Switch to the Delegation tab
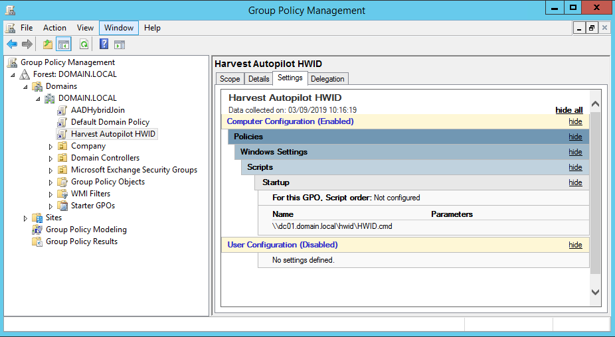The height and width of the screenshot is (337, 615). pos(327,79)
